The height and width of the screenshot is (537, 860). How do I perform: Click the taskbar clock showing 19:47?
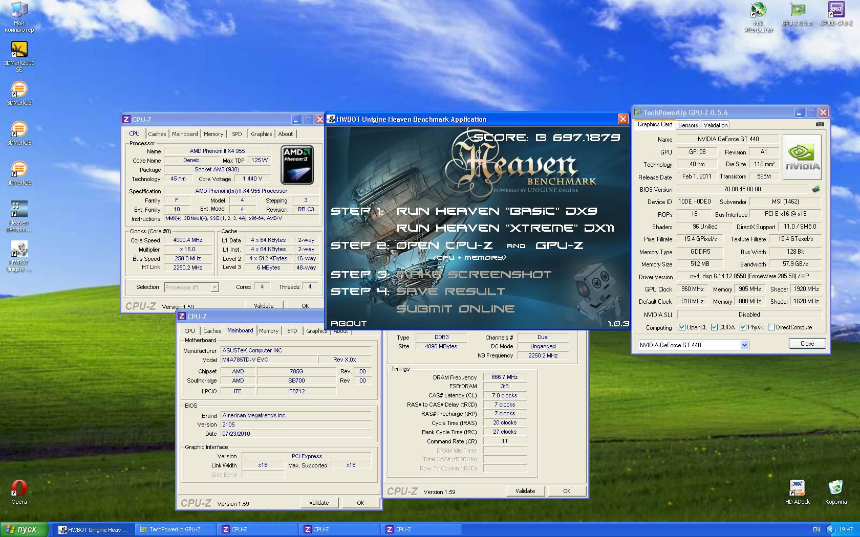pos(846,529)
